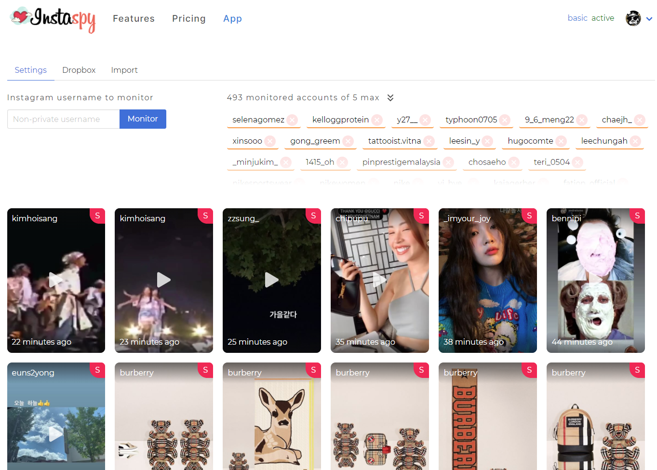Remove pinprestigemalaysia from monitored accounts
Screen dimensions: 657x470
pos(448,162)
